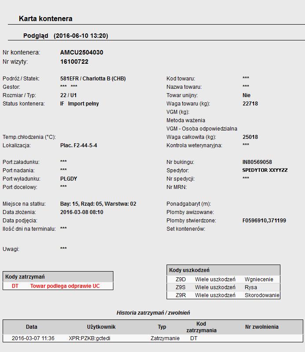Click the Kod zatrzymania column header
Screen dimensions: 305x352
pyautogui.click(x=201, y=327)
